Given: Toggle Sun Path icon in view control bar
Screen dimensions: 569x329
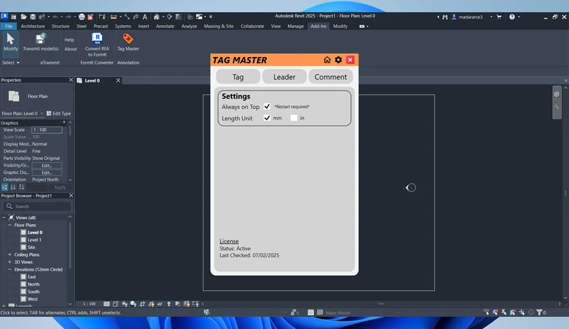Looking at the screenshot, I should pyautogui.click(x=125, y=304).
